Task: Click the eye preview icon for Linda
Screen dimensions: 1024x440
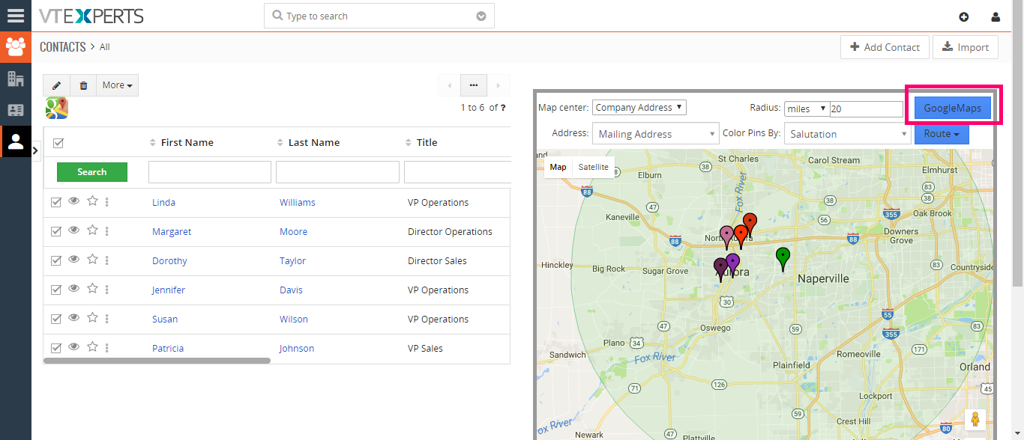Action: 74,201
